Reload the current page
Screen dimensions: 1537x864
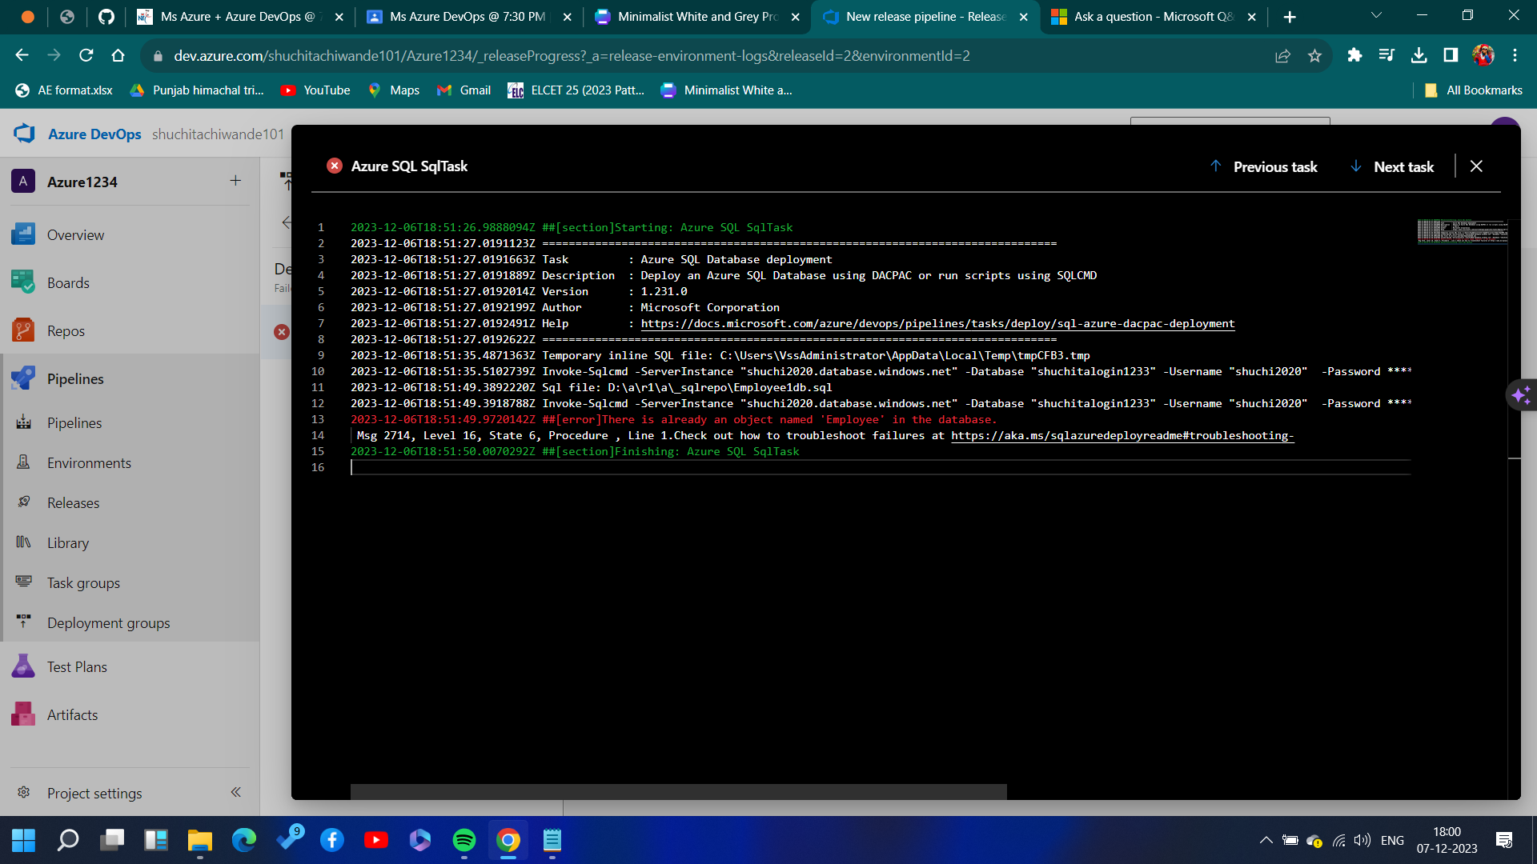pyautogui.click(x=86, y=55)
